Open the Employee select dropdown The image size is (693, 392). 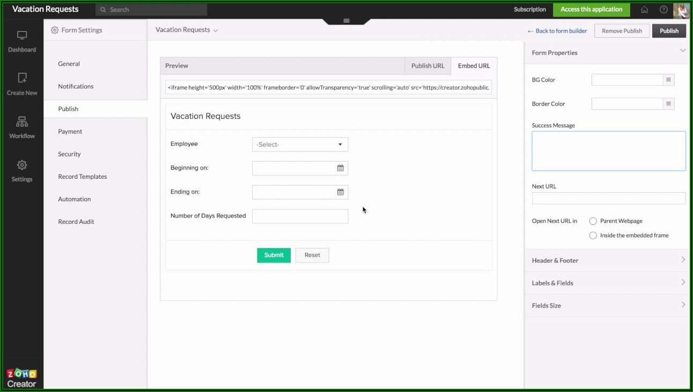[300, 145]
